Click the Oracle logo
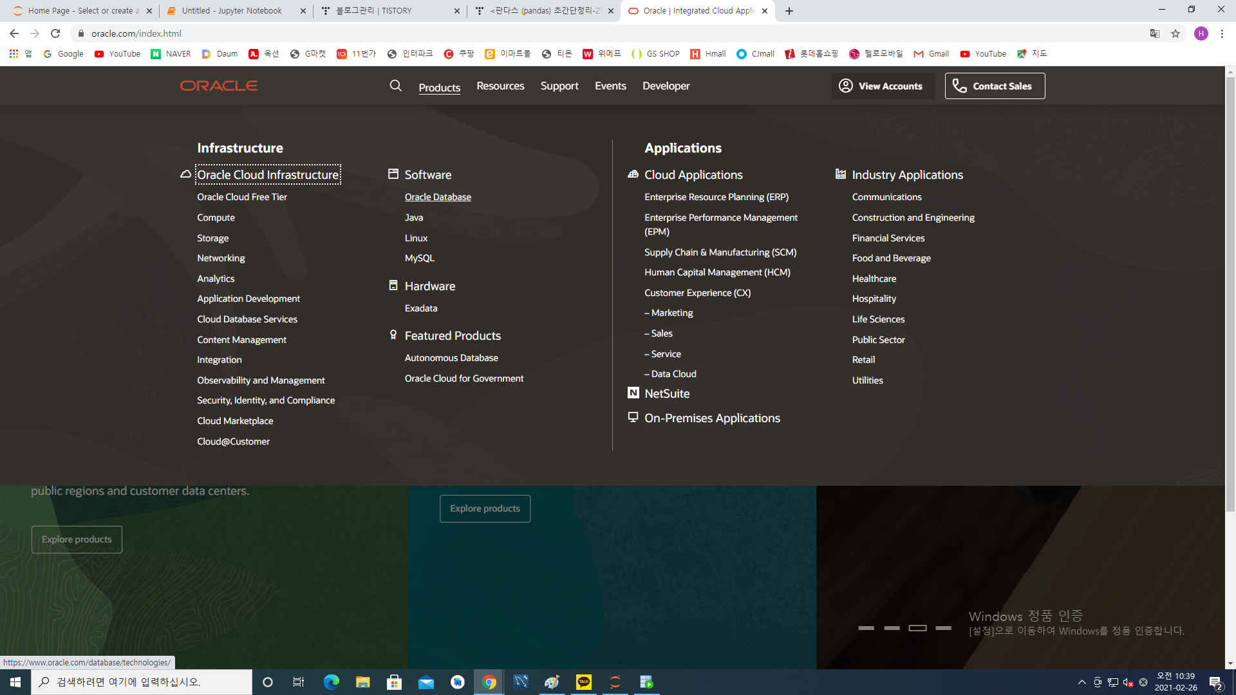The image size is (1236, 695). (219, 86)
